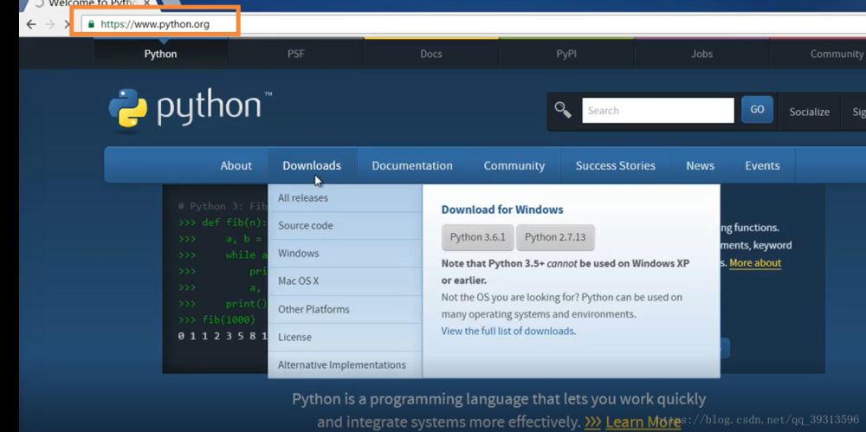Viewport: 866px width, 432px height.
Task: Click the 'Download for Windows' heading
Action: pos(502,210)
